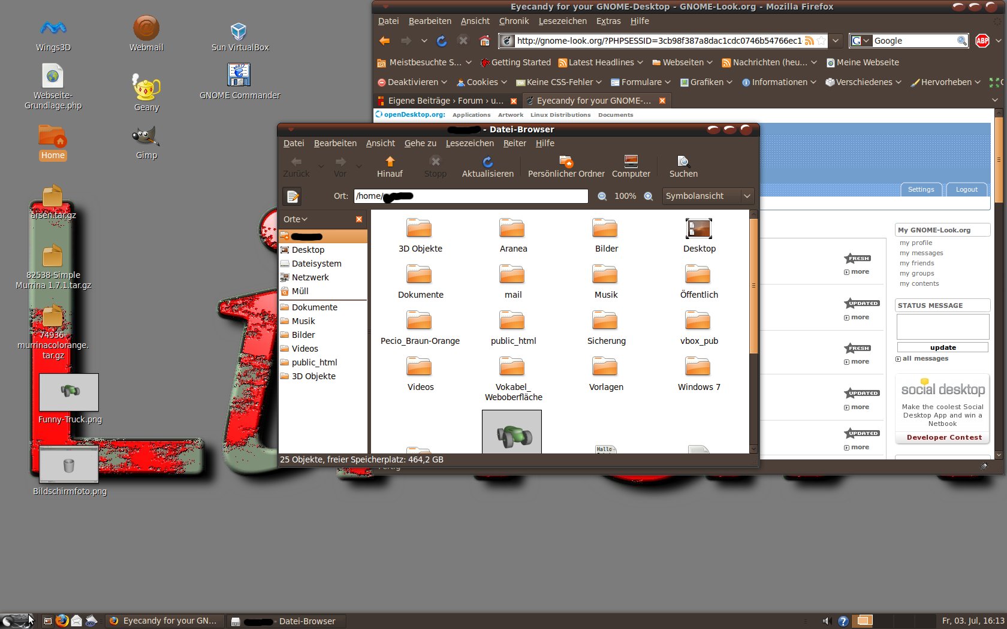Select the 3D Objekte folder icon

click(420, 235)
